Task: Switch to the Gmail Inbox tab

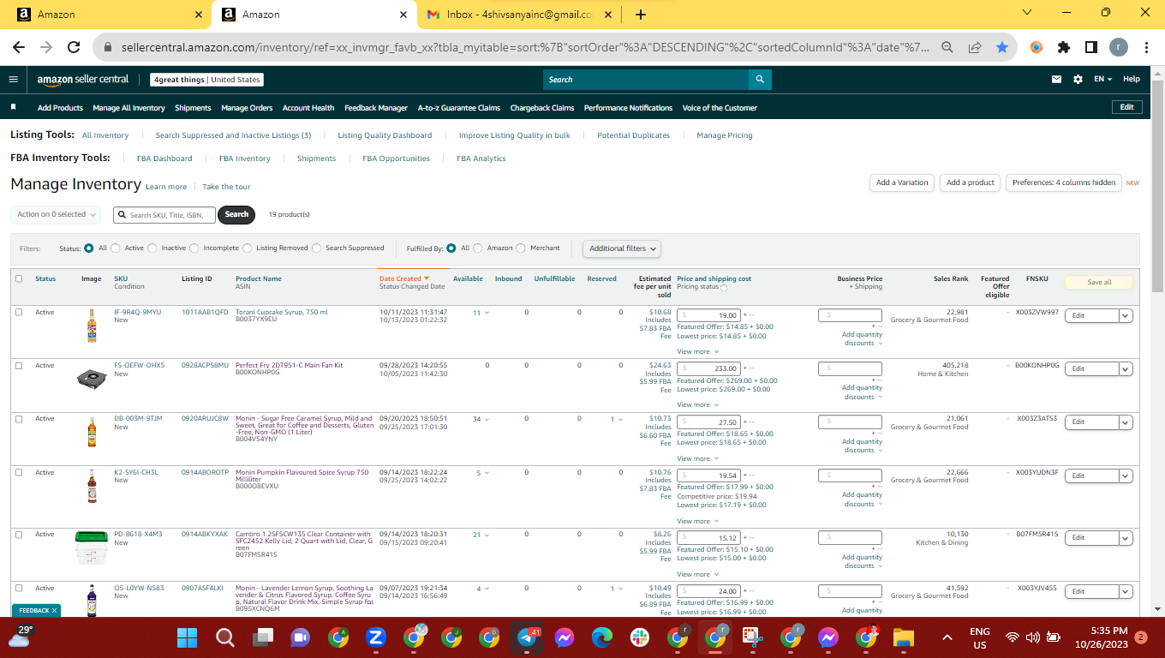Action: [520, 15]
